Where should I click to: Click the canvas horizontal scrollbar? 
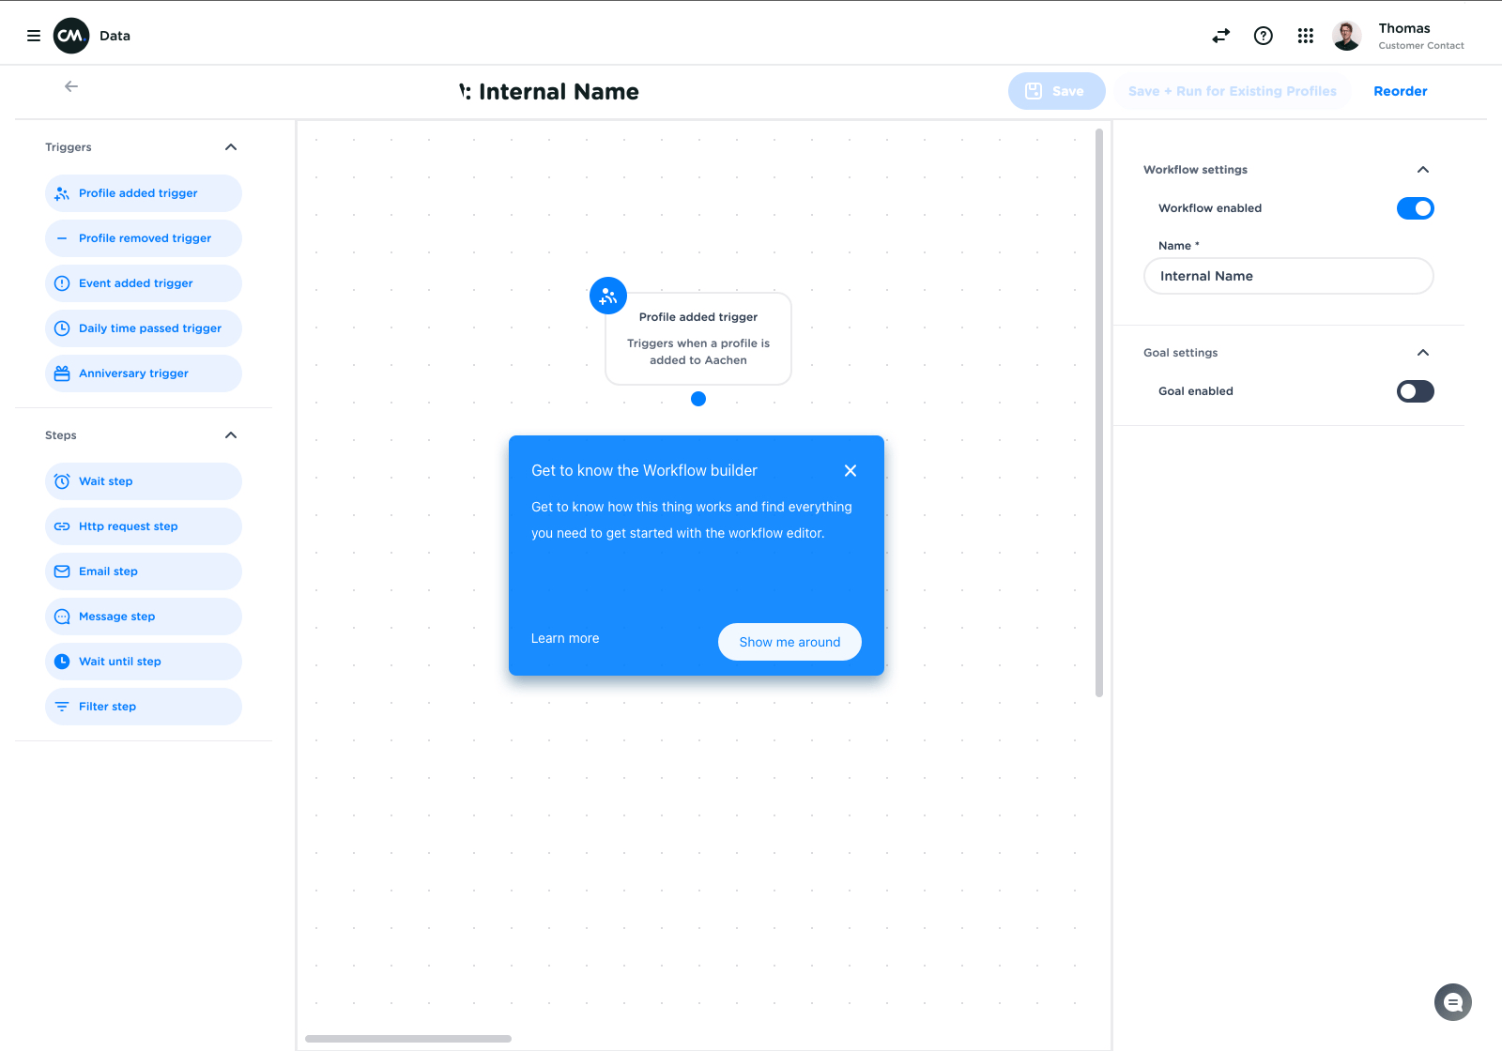[x=408, y=1039]
